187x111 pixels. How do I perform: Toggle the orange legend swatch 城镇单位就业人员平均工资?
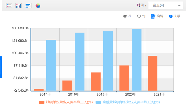41,102
